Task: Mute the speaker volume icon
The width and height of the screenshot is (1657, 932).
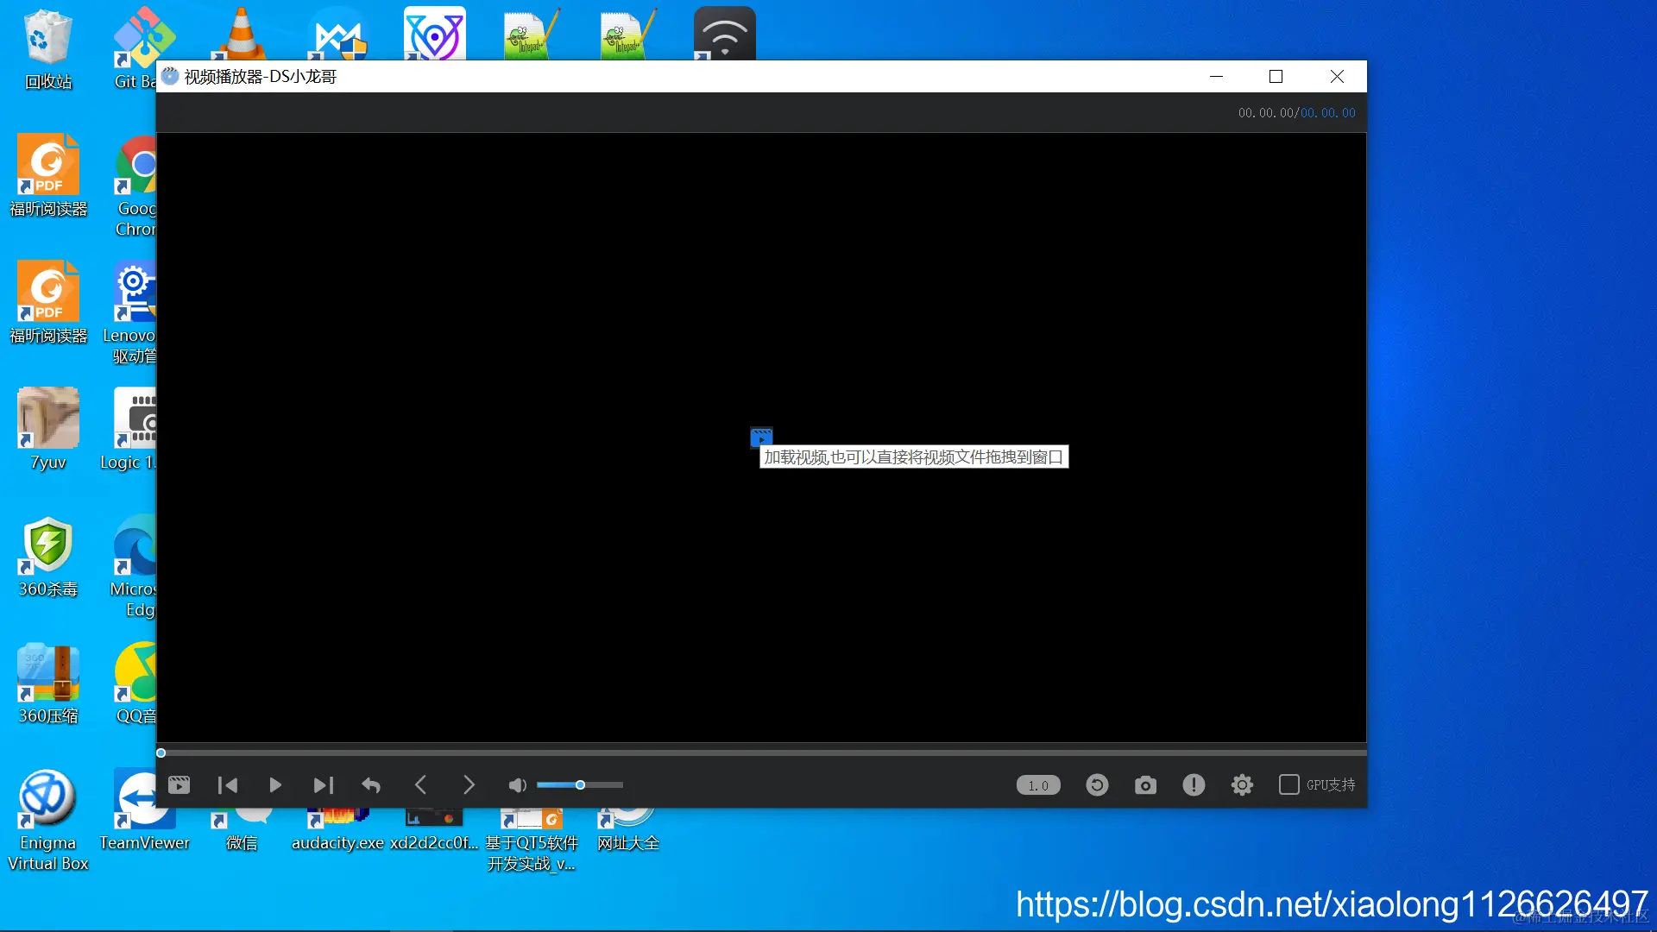Action: point(517,784)
